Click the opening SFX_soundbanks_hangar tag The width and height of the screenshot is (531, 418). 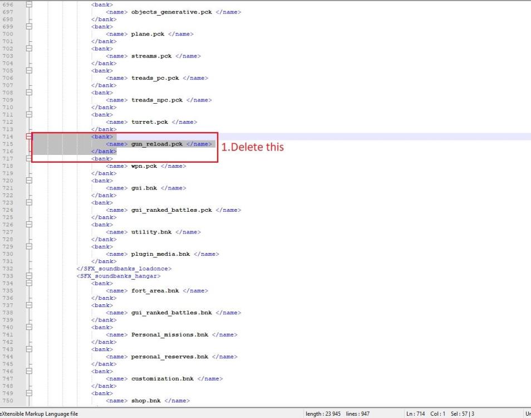click(x=119, y=276)
